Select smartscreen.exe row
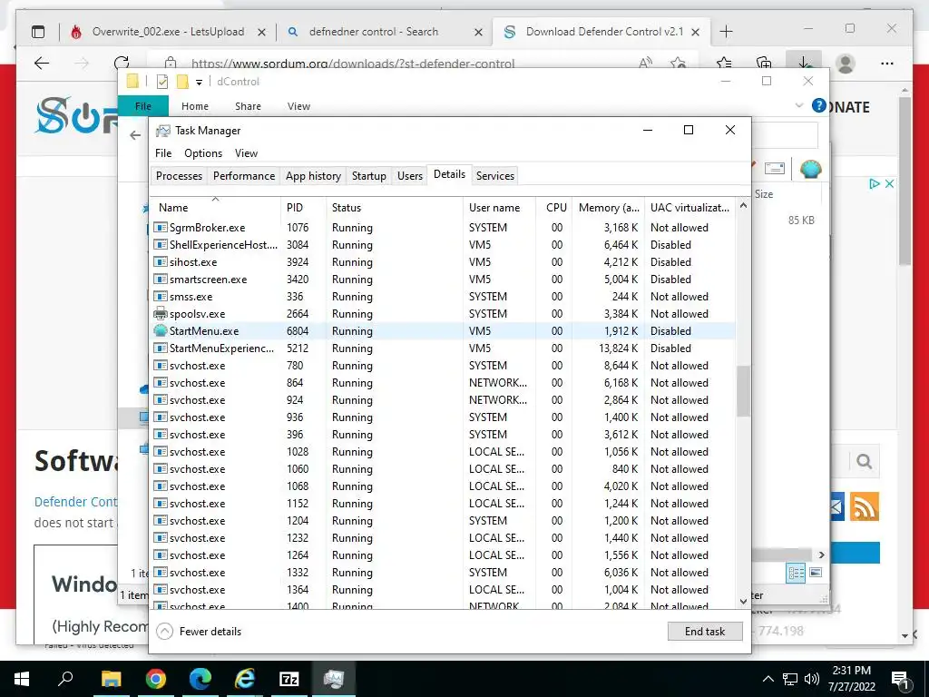929x697 pixels. coord(443,280)
